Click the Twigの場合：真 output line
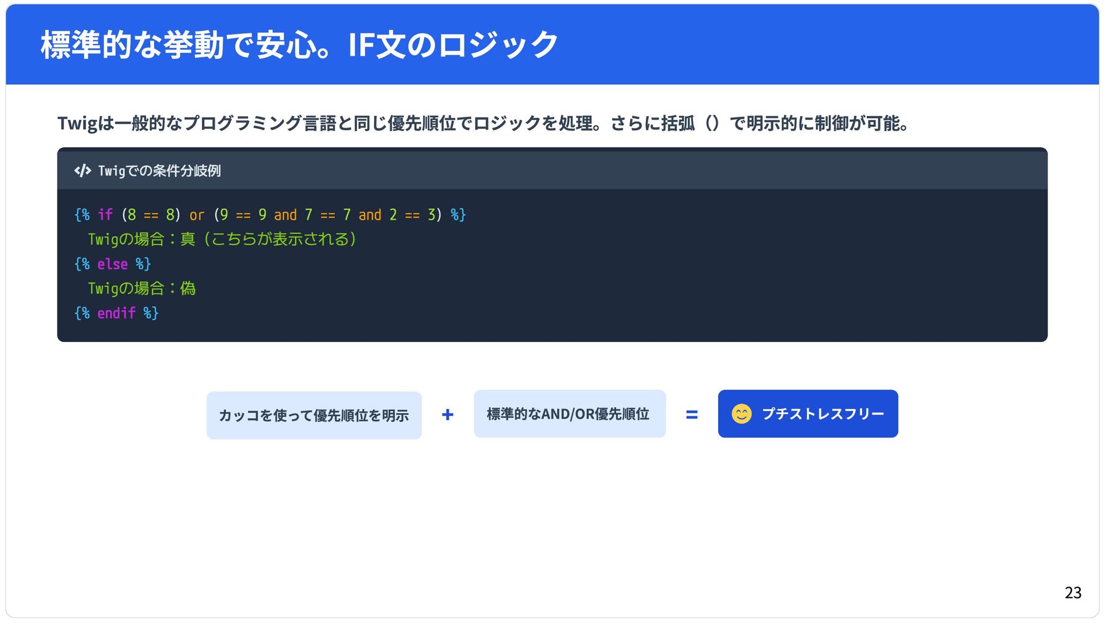Image resolution: width=1105 pixels, height=625 pixels. coord(222,239)
